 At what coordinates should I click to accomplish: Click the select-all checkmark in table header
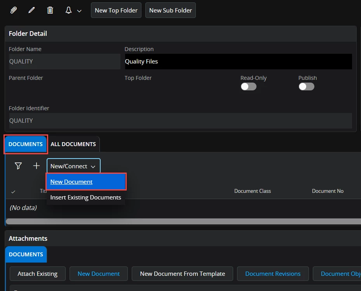[14, 192]
